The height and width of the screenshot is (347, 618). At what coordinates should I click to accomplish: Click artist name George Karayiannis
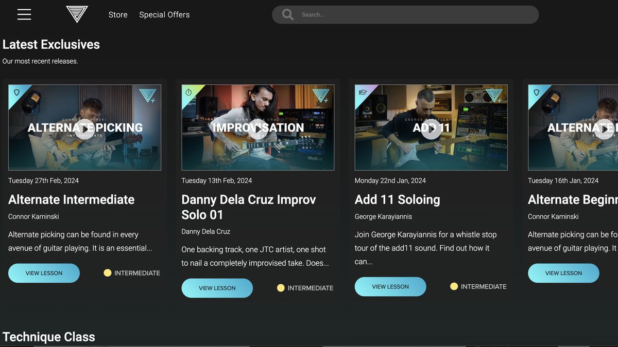pos(383,216)
